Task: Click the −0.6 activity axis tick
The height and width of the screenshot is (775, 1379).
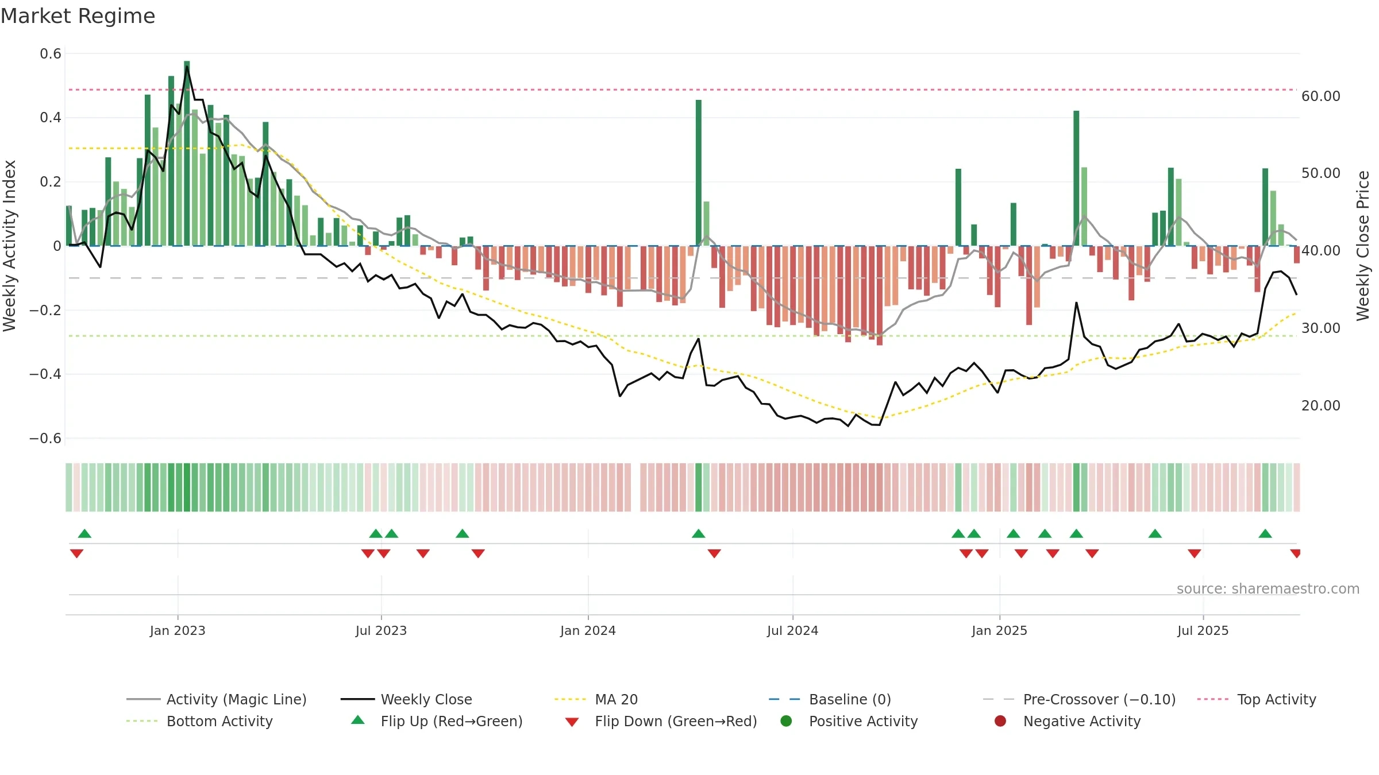Action: 45,438
